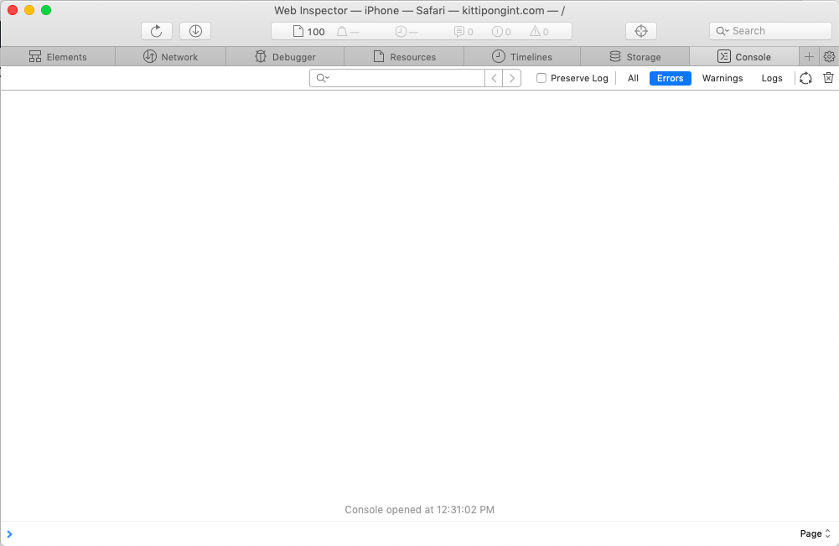Select the Console tab
839x546 pixels.
click(x=744, y=57)
